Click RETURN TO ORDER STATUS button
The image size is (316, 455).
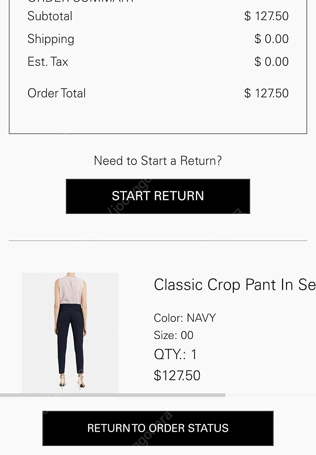pos(158,428)
